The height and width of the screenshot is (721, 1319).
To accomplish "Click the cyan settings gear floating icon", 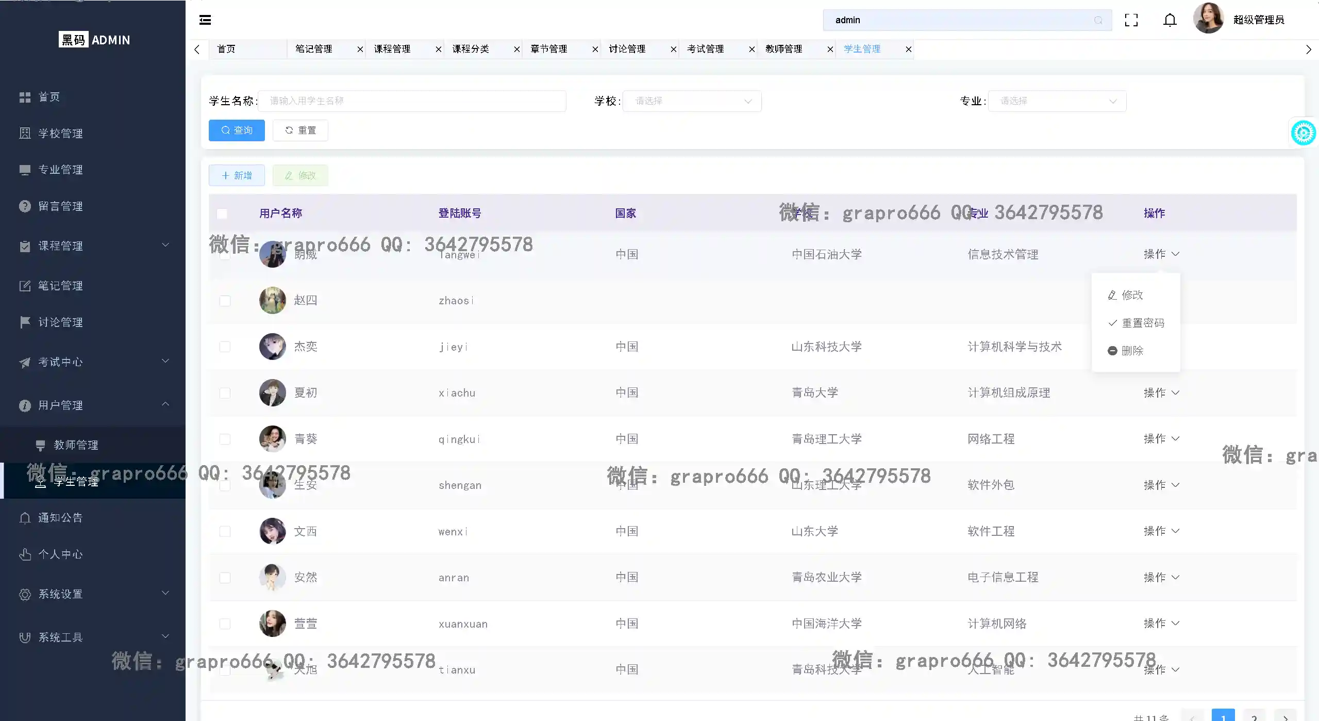I will [1303, 133].
